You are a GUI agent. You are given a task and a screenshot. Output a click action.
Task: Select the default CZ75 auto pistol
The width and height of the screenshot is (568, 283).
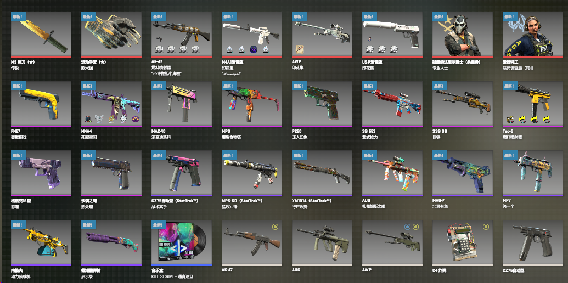533,243
